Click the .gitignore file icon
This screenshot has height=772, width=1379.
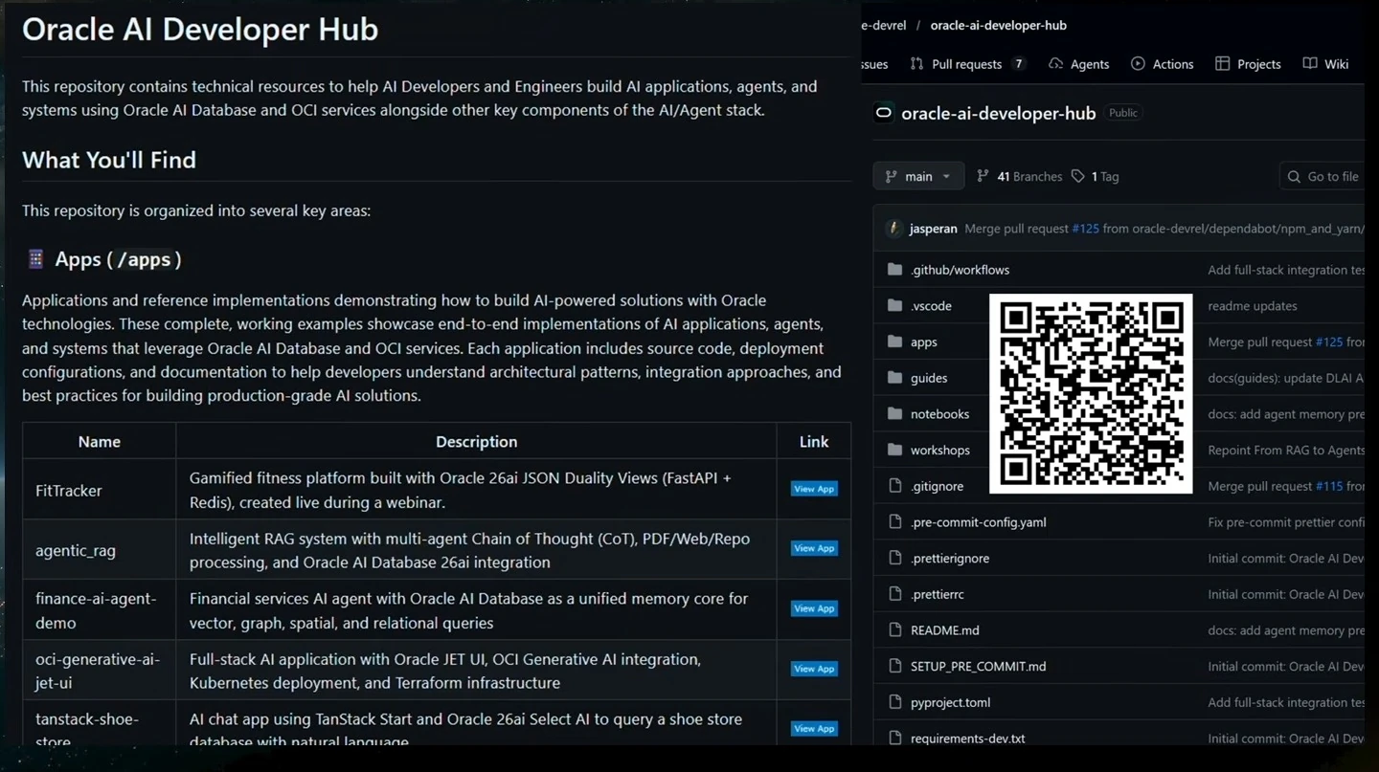894,486
